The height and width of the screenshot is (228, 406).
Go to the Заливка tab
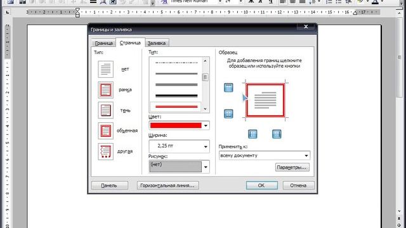pos(157,43)
